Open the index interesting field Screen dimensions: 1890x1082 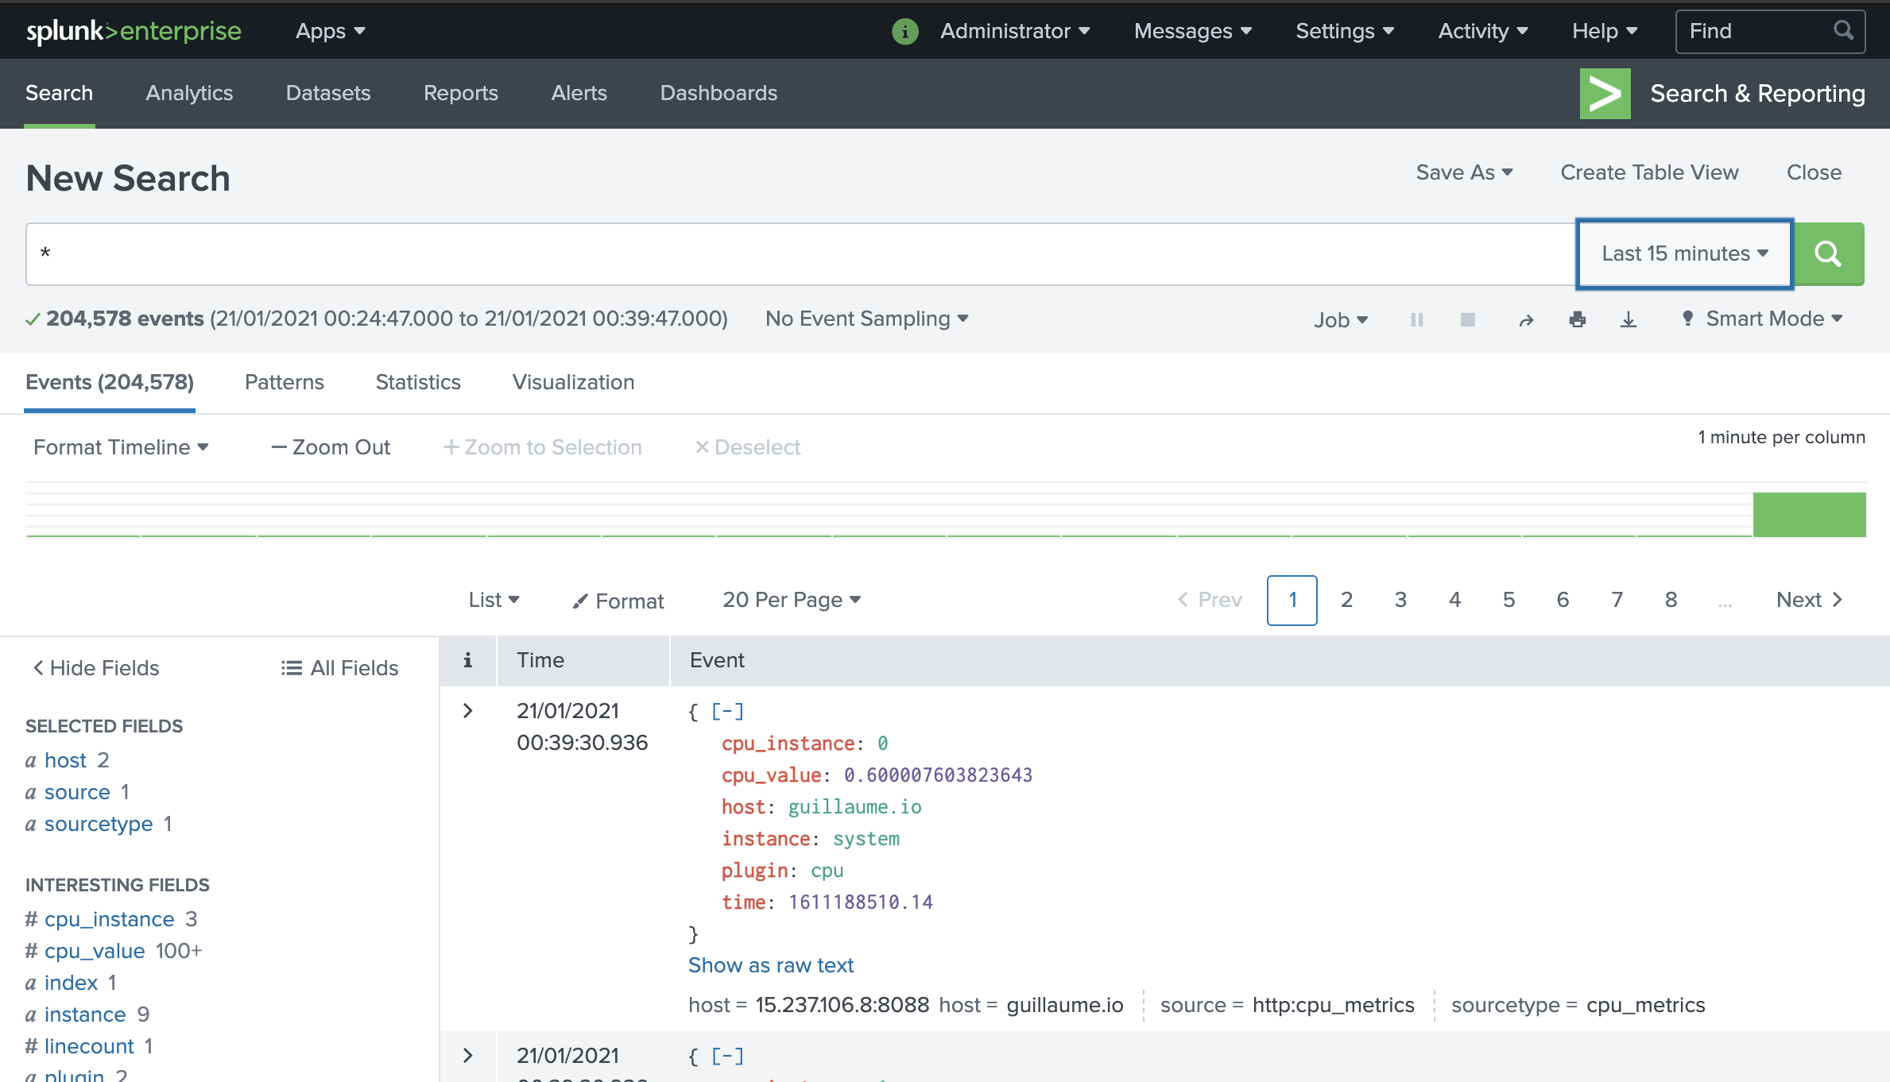point(71,983)
